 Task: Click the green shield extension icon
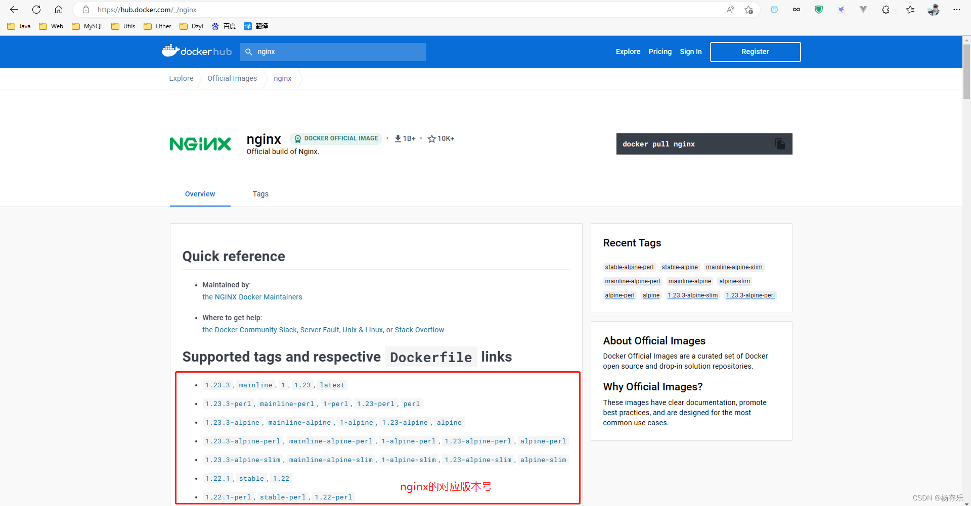point(818,10)
